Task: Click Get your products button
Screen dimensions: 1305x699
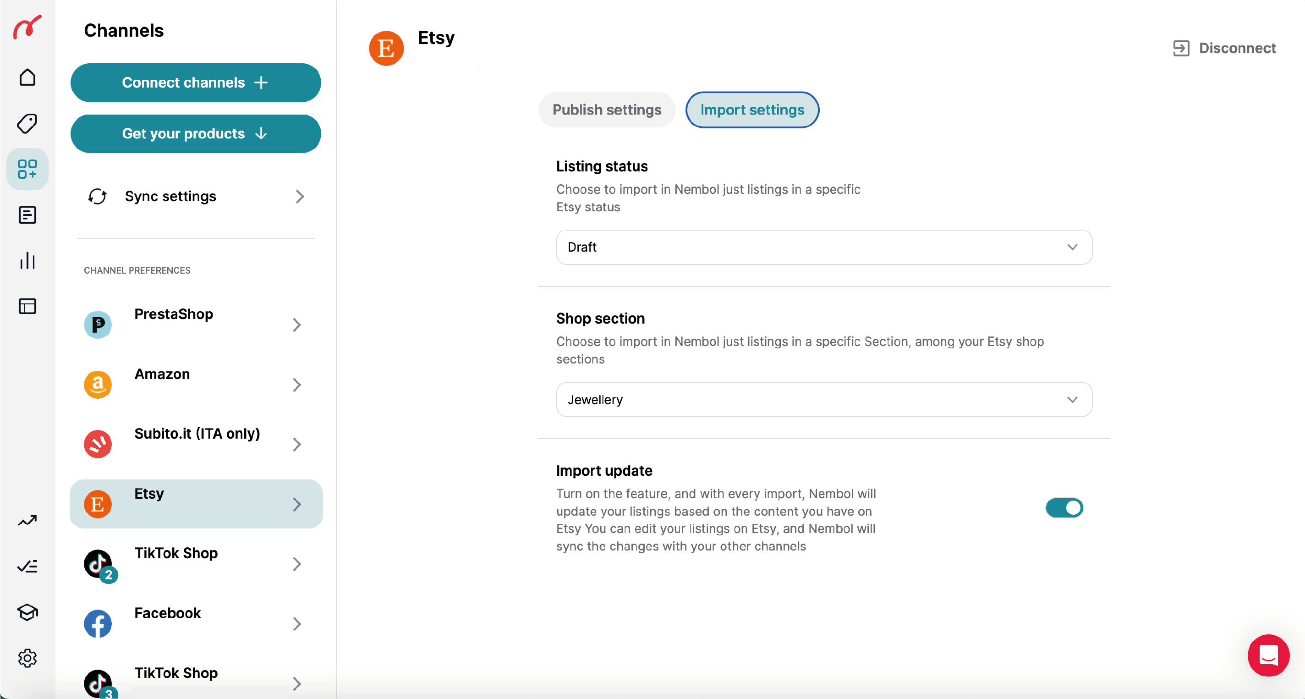Action: [196, 134]
